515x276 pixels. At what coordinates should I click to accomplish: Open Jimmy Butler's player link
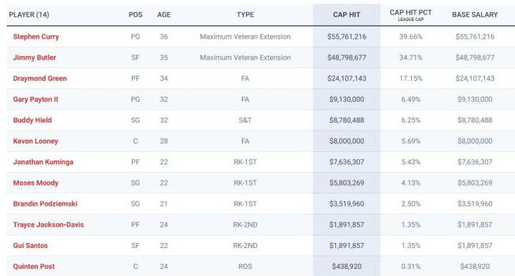[34, 57]
